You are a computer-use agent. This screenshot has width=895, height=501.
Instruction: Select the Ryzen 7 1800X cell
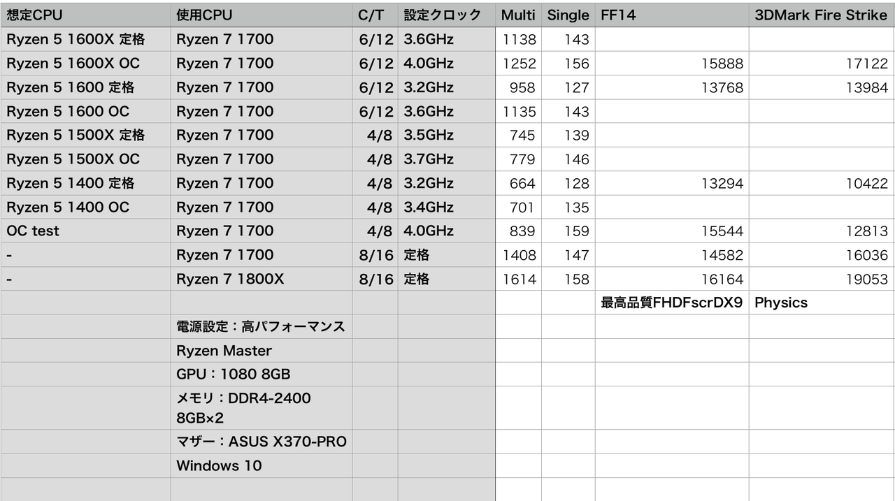tap(262, 279)
